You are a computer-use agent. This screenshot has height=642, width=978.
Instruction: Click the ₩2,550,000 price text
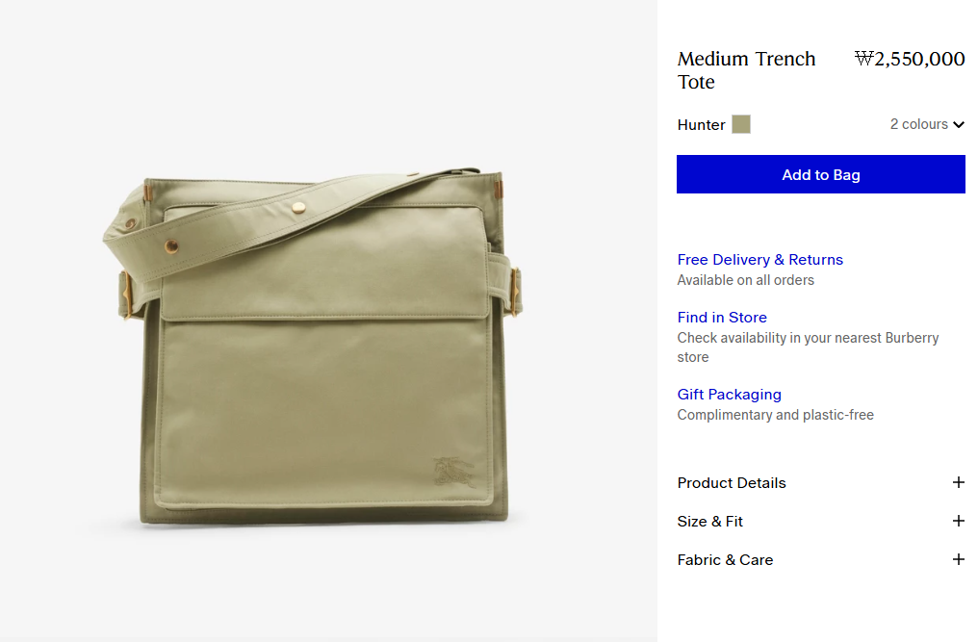910,59
